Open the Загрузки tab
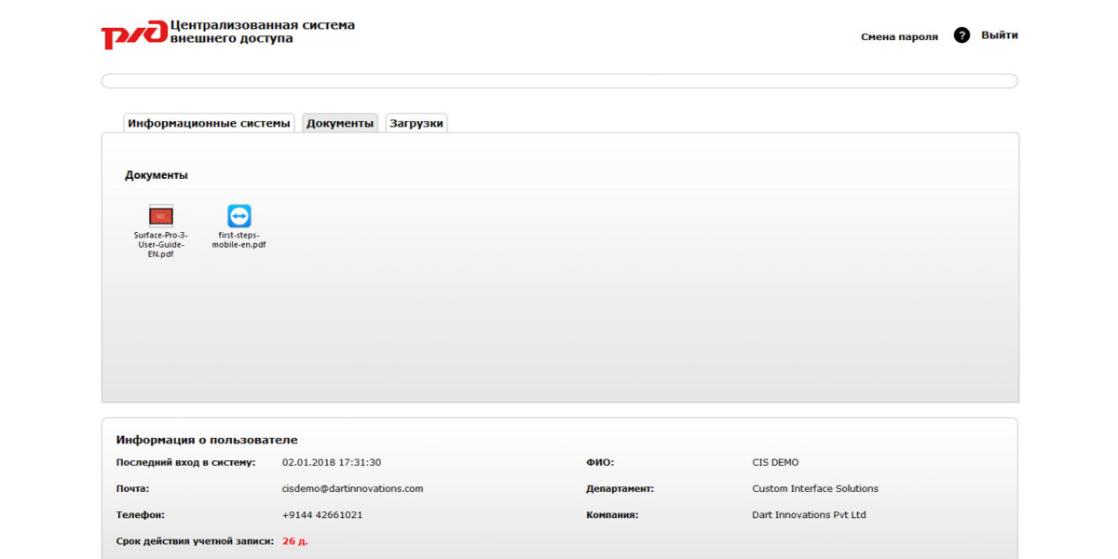 tap(416, 123)
